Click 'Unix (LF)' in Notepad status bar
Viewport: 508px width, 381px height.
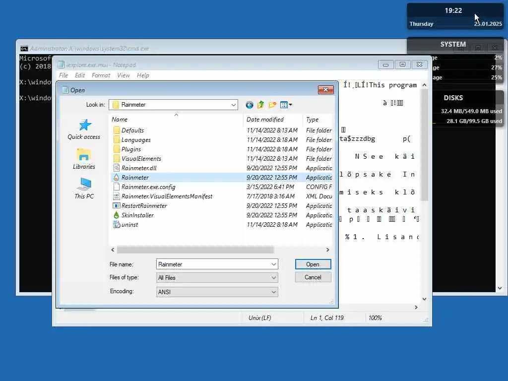(x=260, y=318)
